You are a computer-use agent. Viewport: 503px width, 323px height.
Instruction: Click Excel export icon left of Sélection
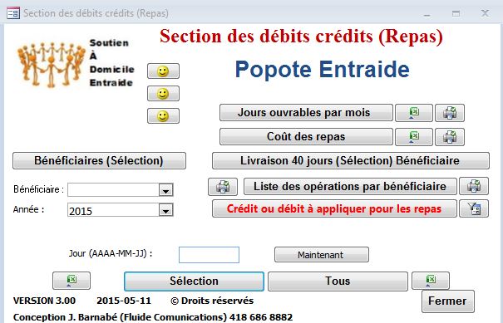pos(72,281)
